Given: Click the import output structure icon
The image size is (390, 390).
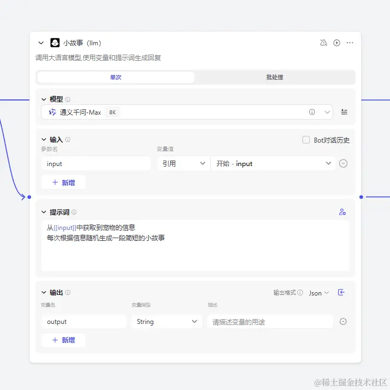Looking at the screenshot, I should 341,292.
